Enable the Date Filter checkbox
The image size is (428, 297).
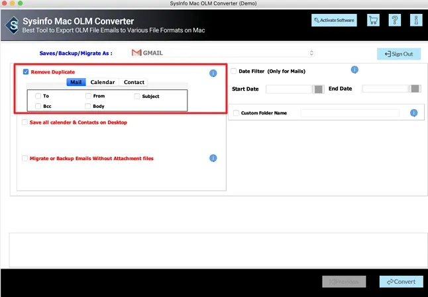[234, 71]
